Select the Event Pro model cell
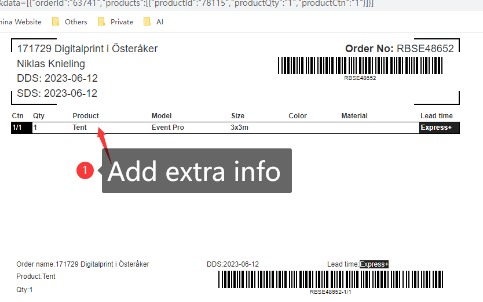The height and width of the screenshot is (302, 483). (167, 128)
